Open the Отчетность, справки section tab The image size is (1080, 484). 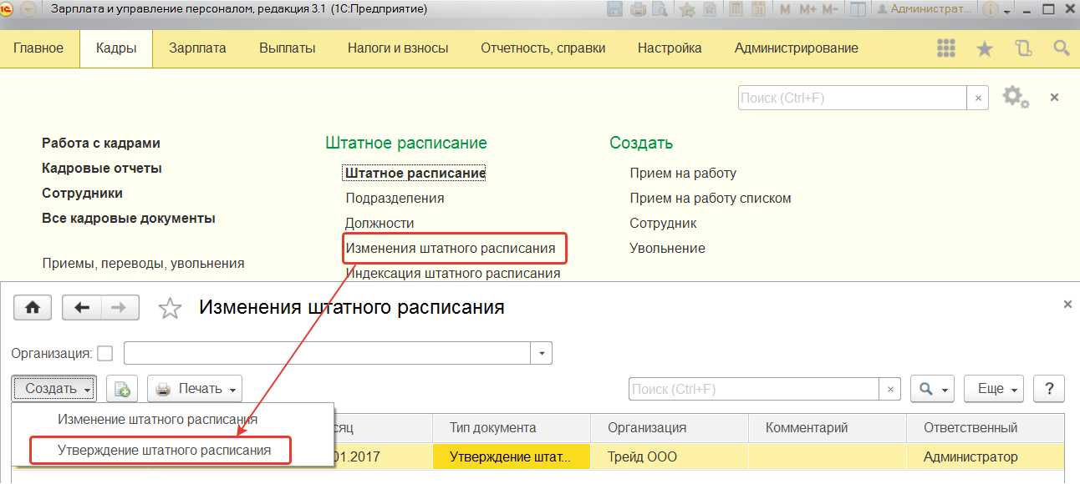[x=543, y=48]
